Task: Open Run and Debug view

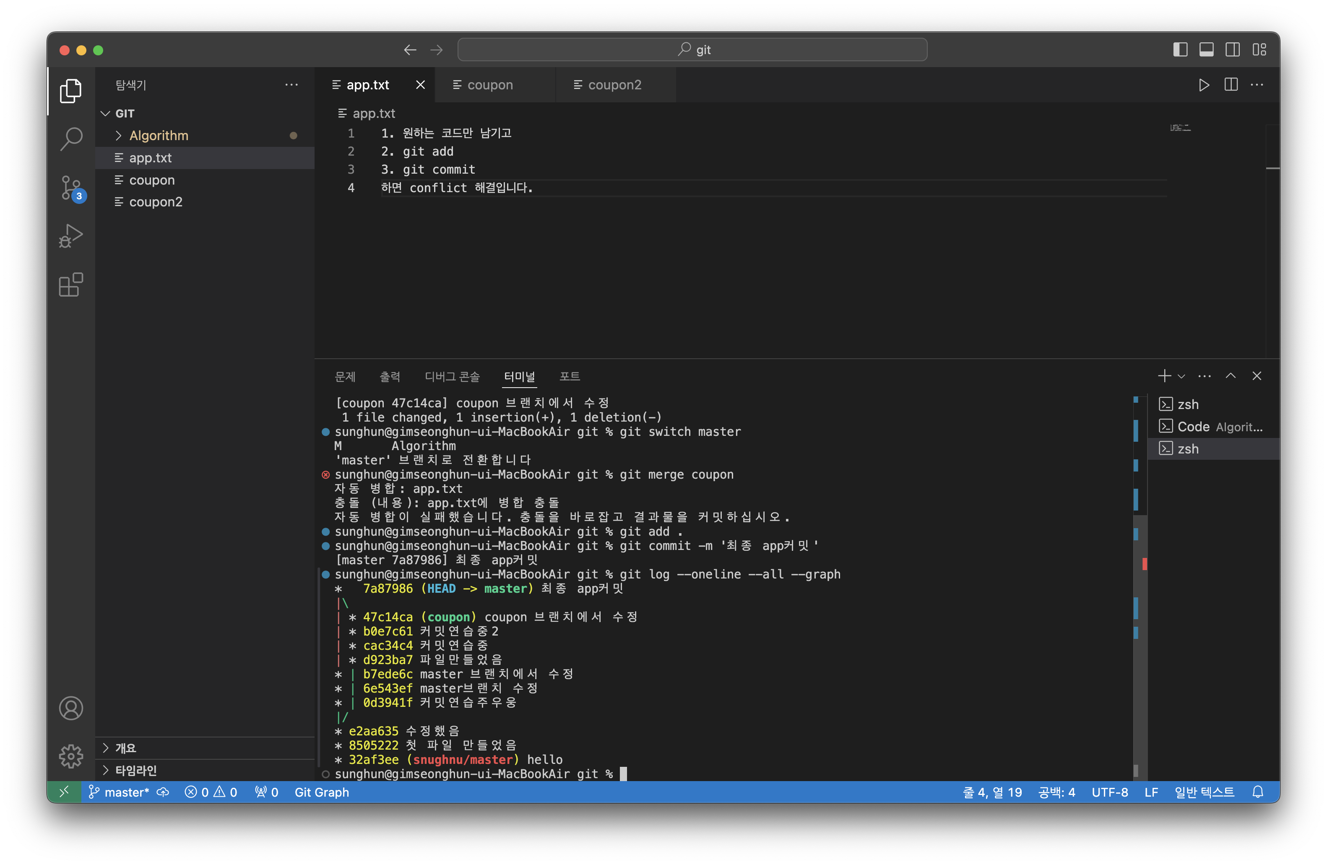Action: pyautogui.click(x=71, y=236)
